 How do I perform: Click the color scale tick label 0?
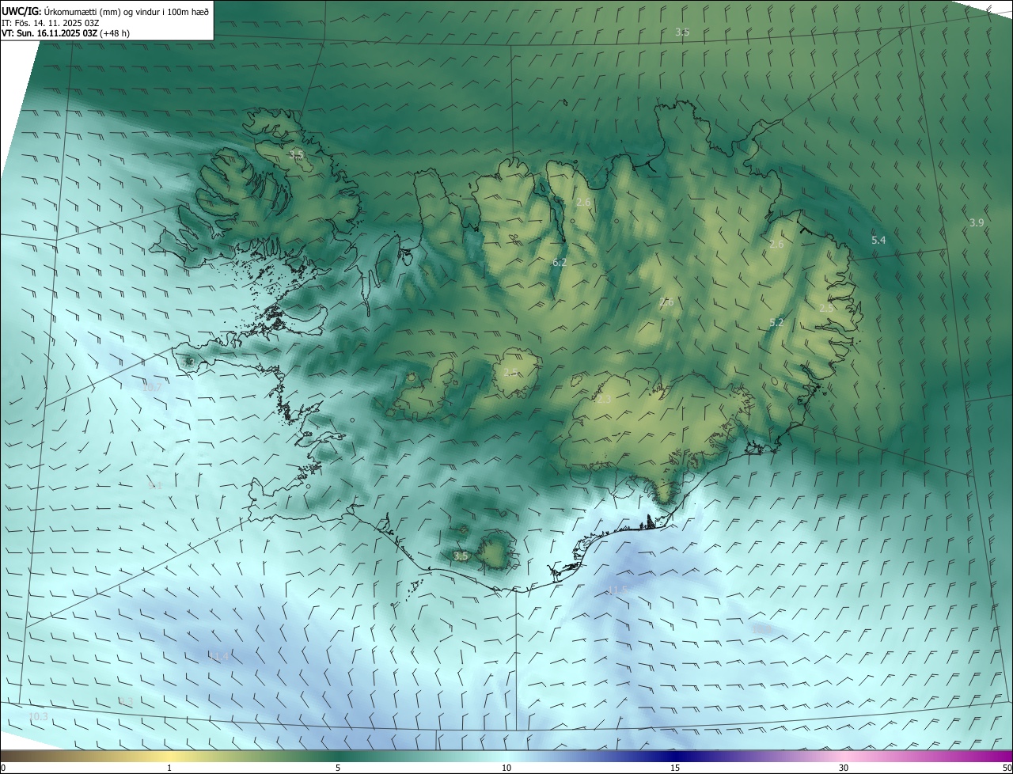pyautogui.click(x=3, y=768)
